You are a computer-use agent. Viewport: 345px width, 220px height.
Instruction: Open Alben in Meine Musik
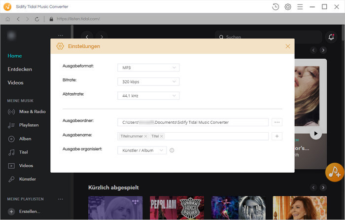[25, 139]
